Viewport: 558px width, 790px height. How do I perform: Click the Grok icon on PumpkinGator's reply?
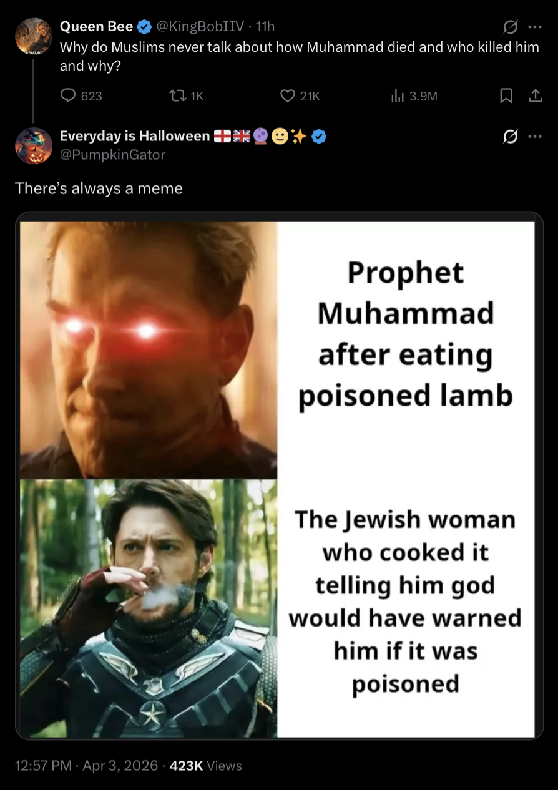(511, 137)
